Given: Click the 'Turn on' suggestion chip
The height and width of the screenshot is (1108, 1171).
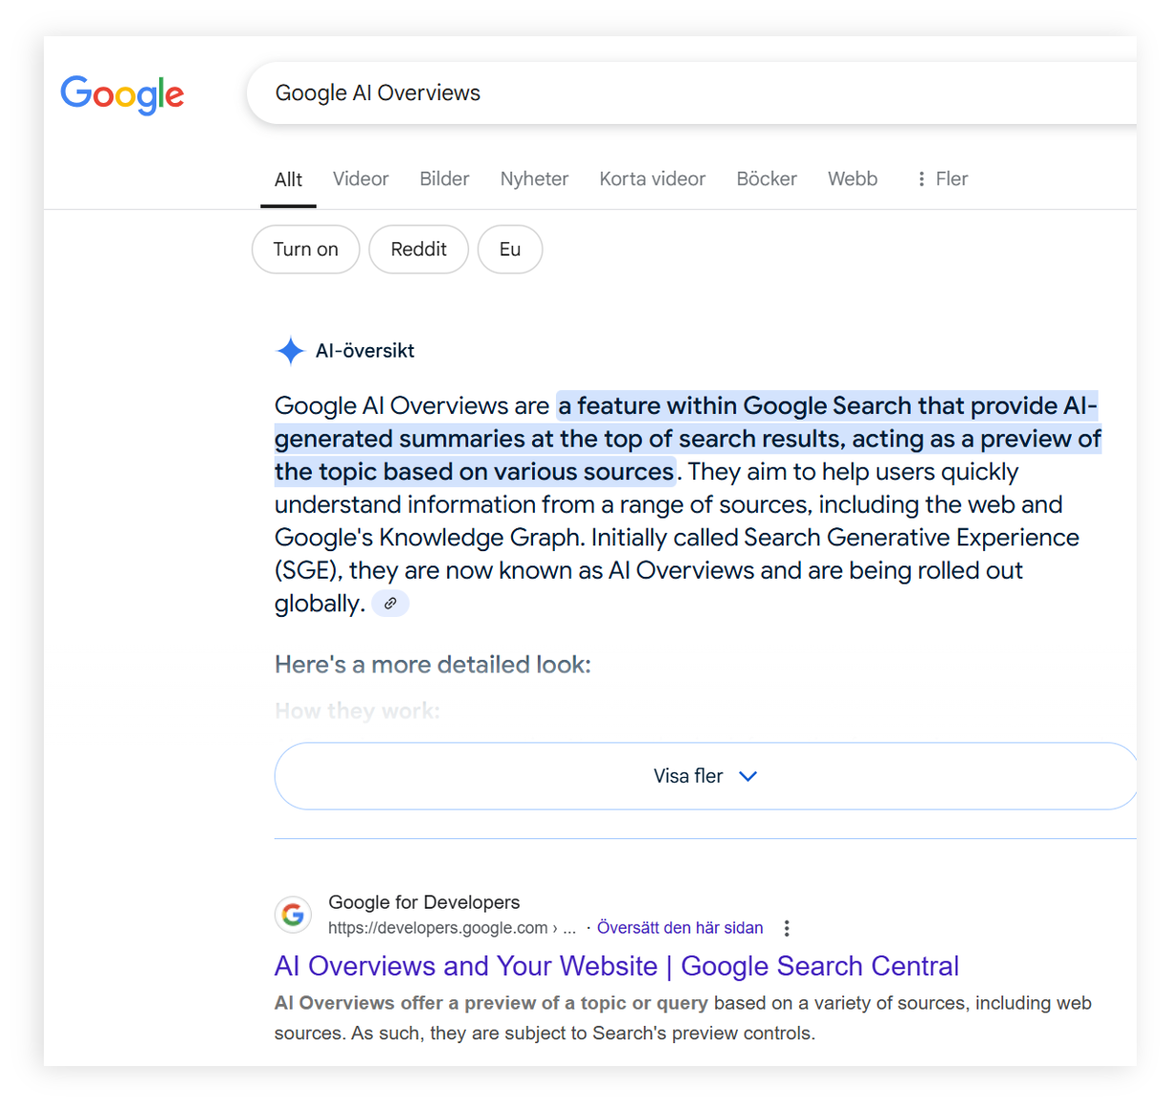Looking at the screenshot, I should 306,250.
